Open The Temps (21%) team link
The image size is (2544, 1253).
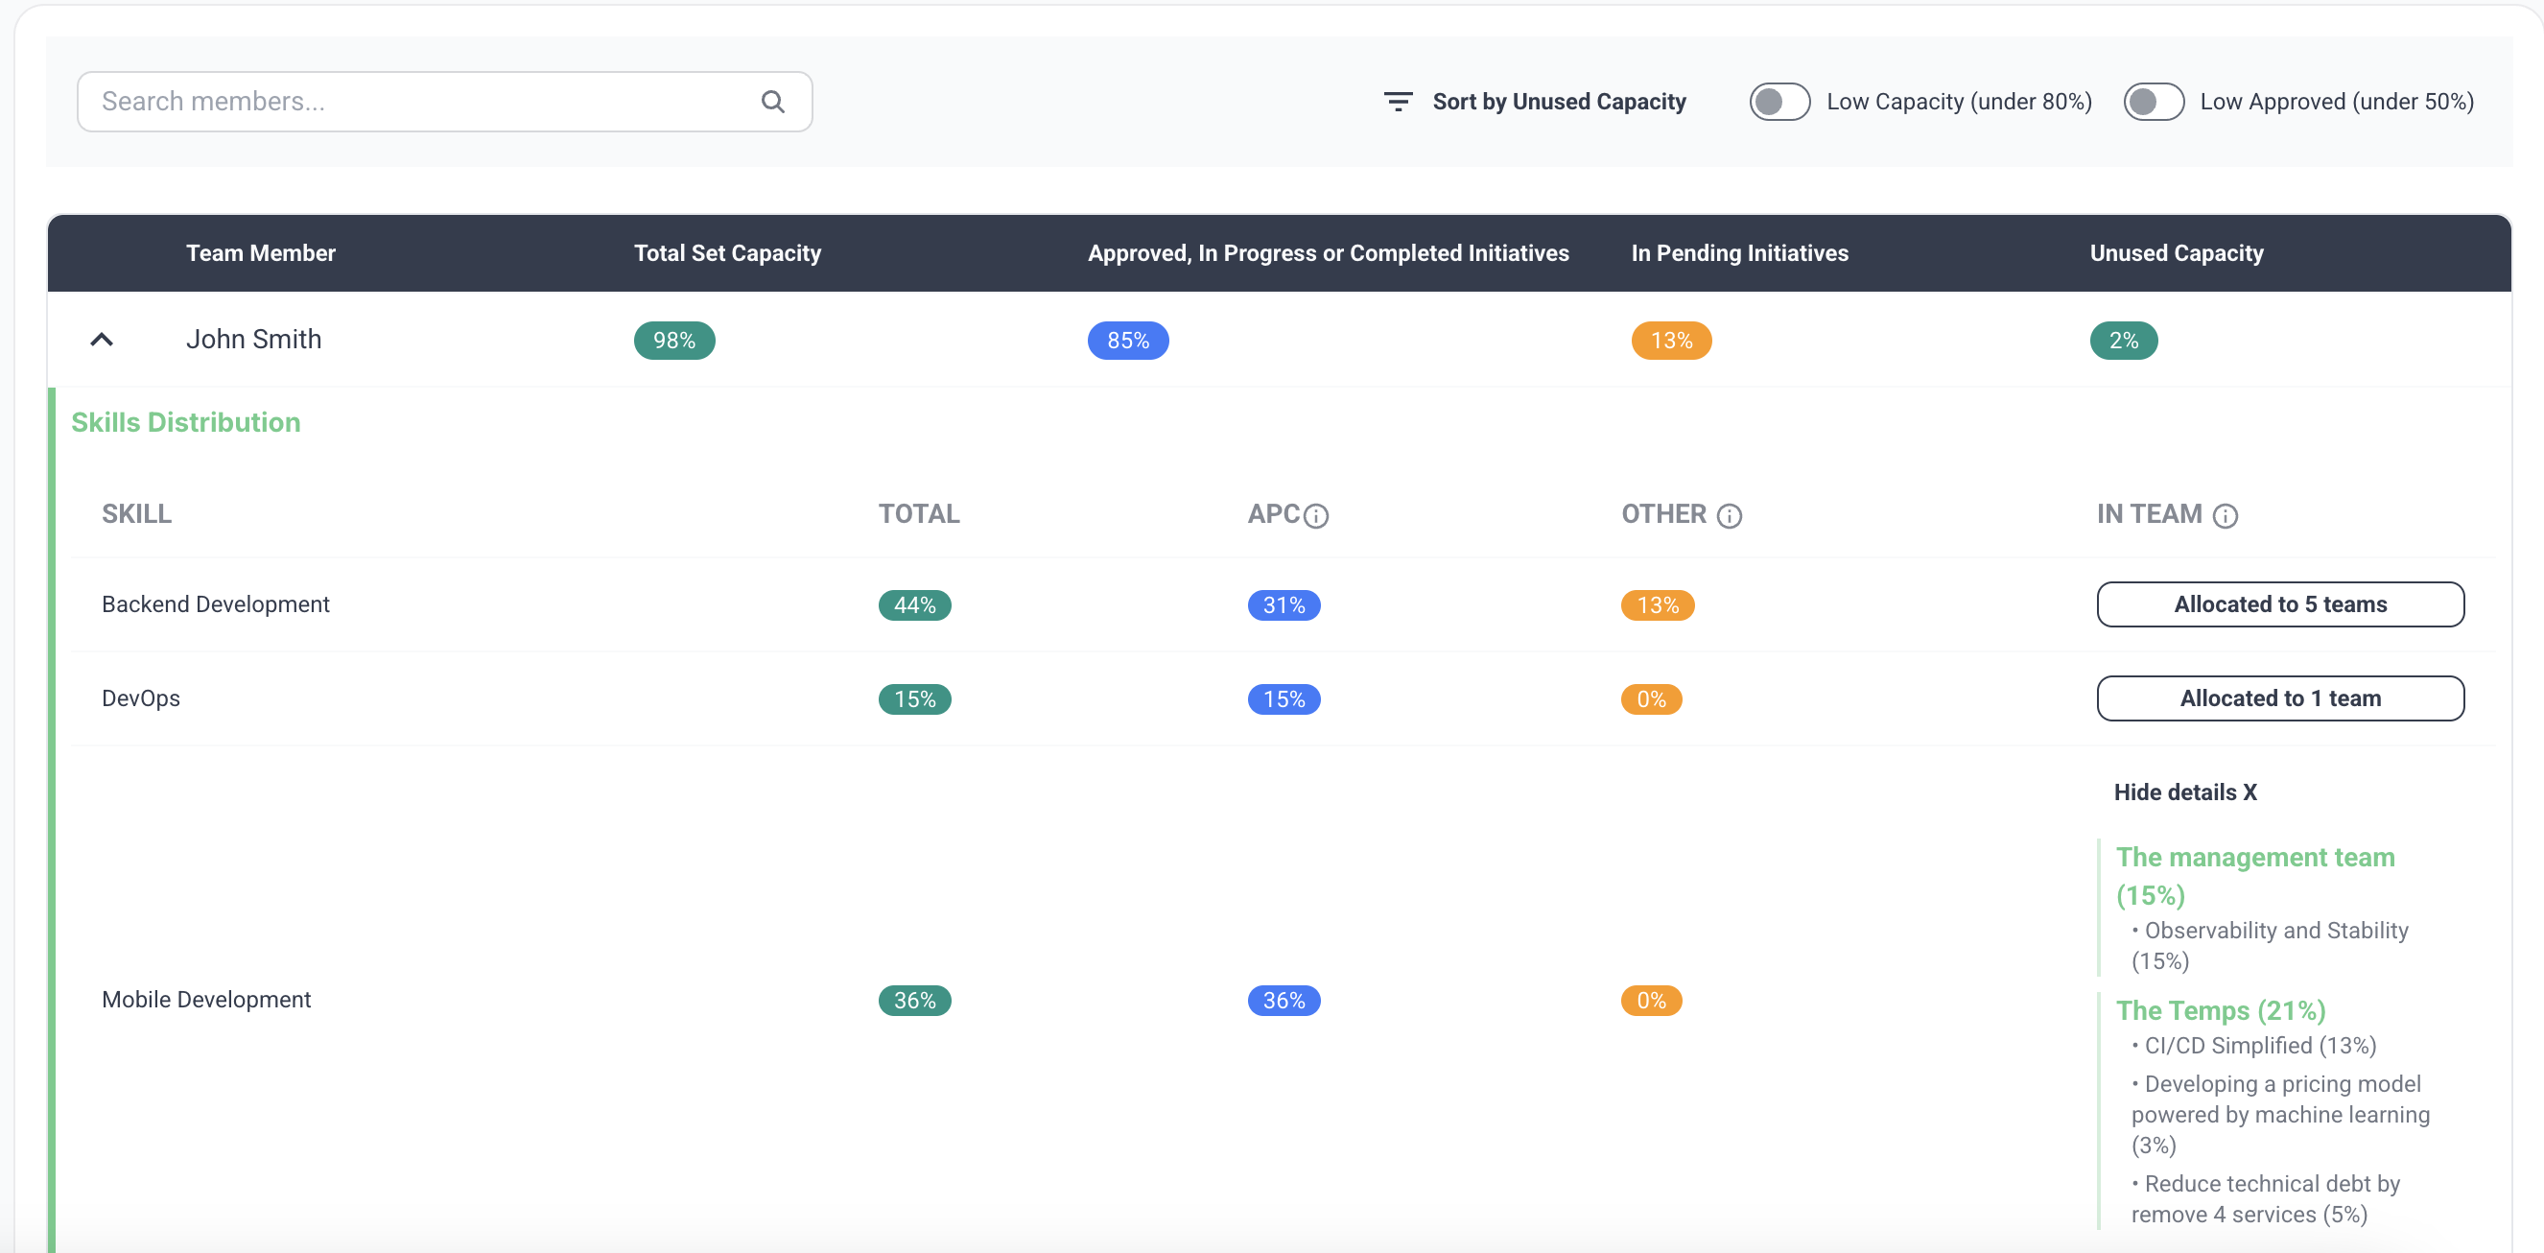(2220, 1010)
